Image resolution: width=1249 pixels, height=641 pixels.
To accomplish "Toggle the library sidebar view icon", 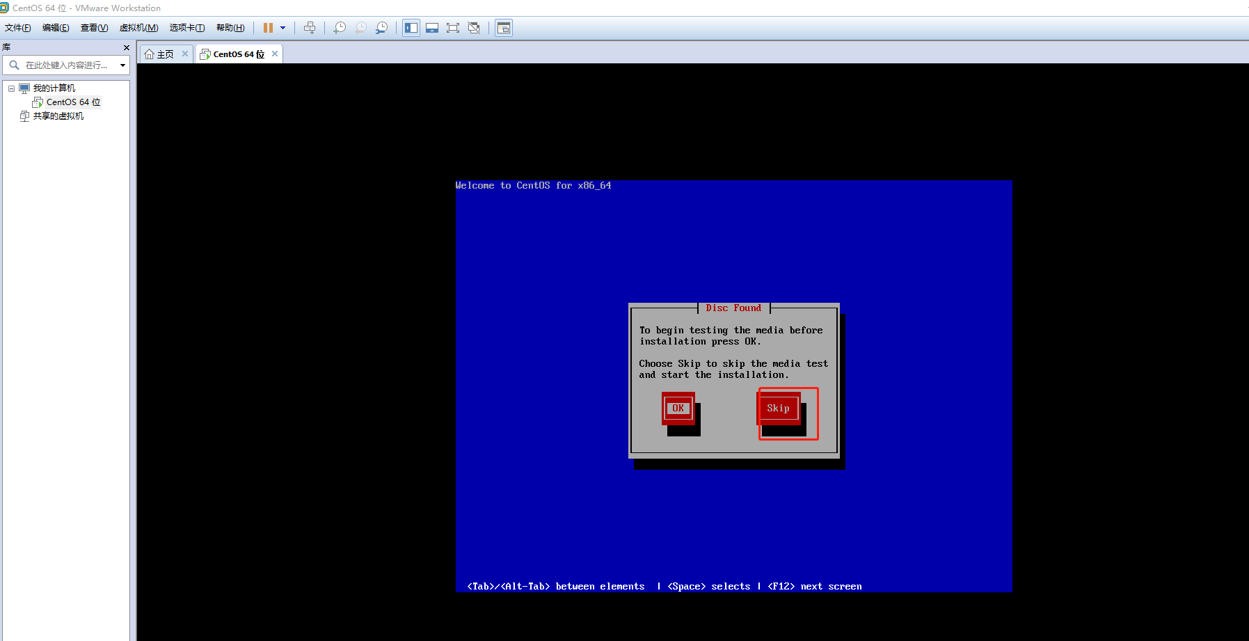I will point(411,28).
